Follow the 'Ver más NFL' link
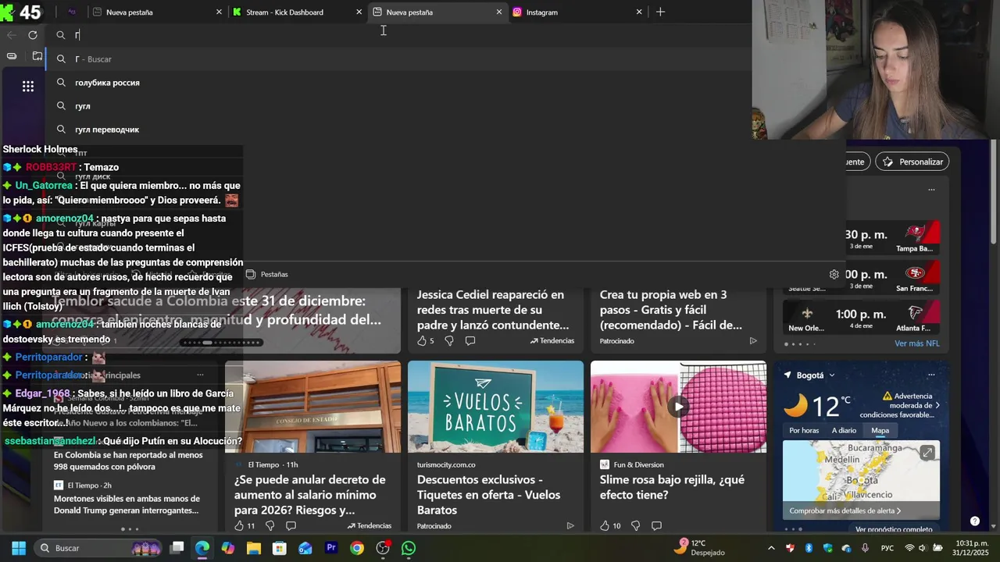Screen dimensions: 1000x562 (917, 343)
